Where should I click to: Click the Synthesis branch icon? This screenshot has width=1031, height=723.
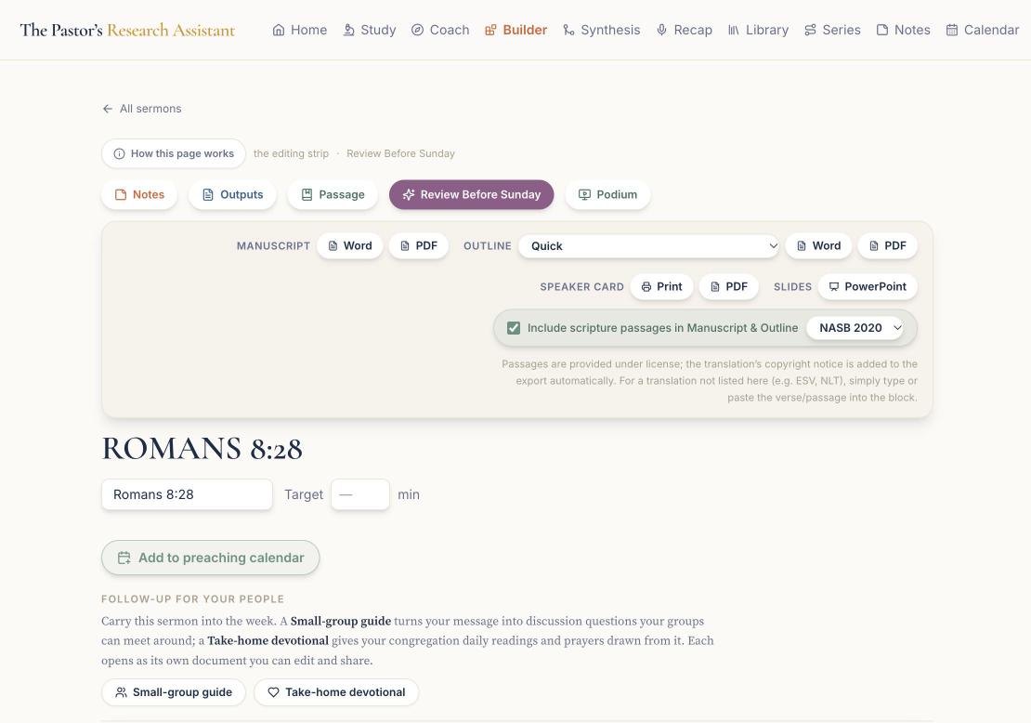(568, 30)
